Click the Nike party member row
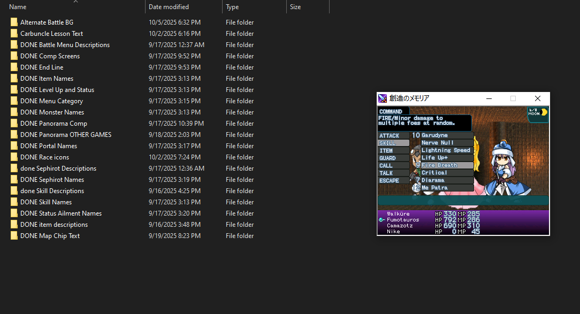 430,232
